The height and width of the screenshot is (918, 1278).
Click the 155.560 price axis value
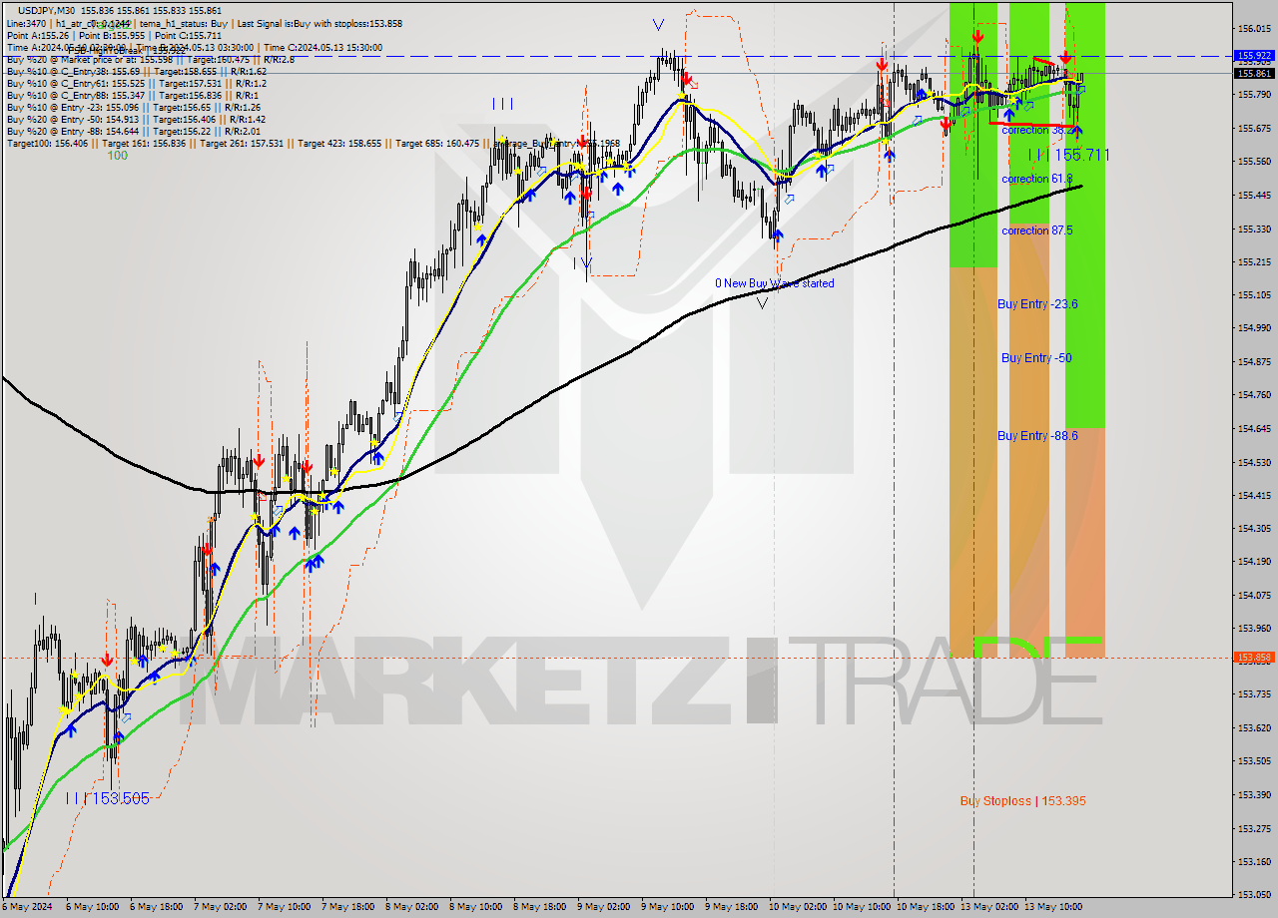[1254, 162]
